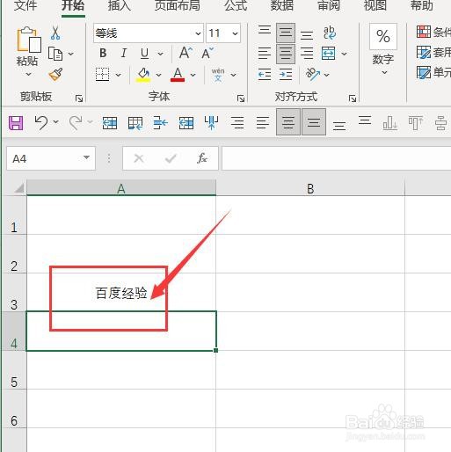
Task: Switch to the 公式 tab
Action: [236, 5]
